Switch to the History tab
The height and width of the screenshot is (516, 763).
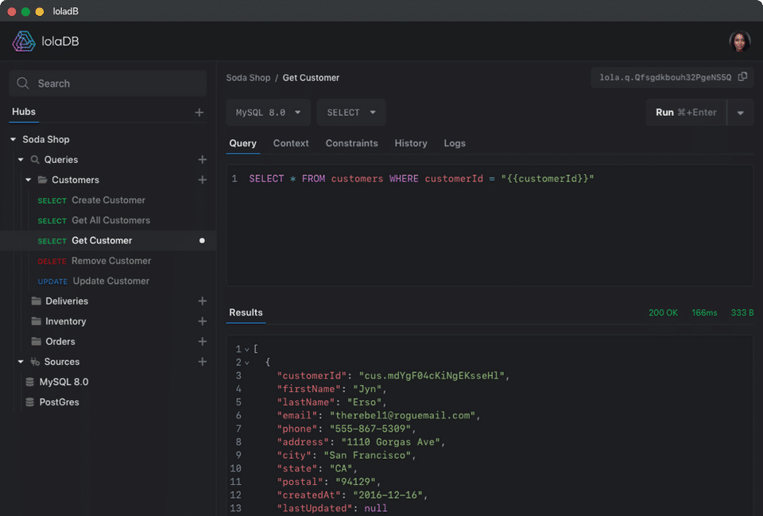411,143
